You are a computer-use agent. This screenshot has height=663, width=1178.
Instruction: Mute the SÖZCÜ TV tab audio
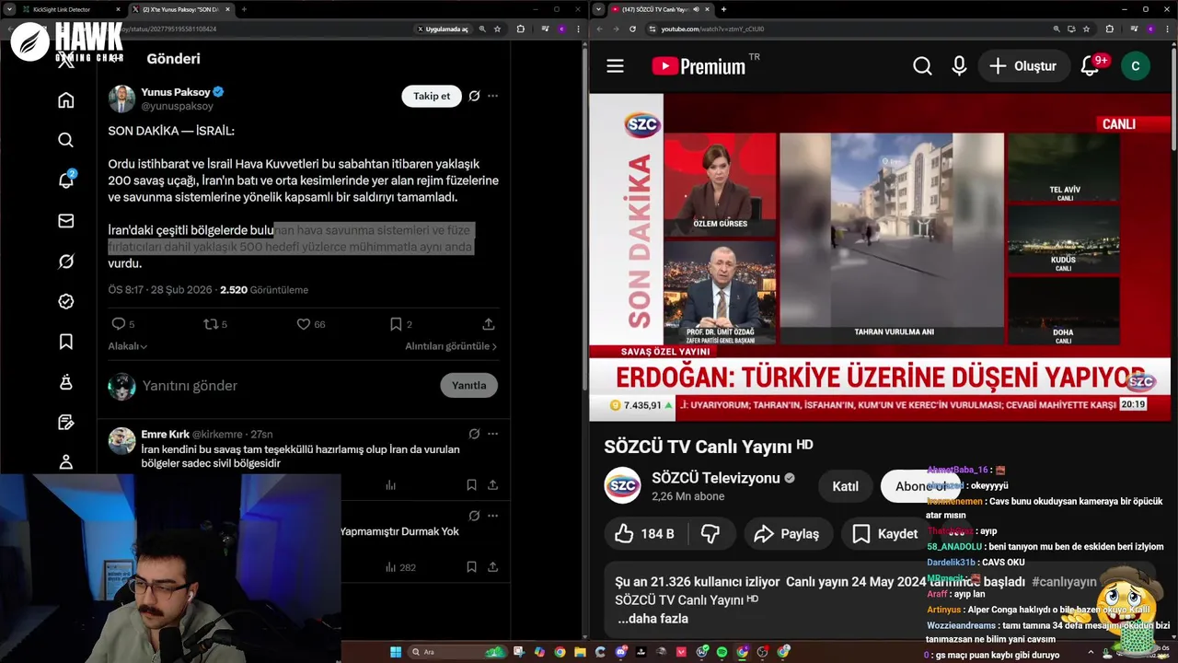[x=697, y=9]
